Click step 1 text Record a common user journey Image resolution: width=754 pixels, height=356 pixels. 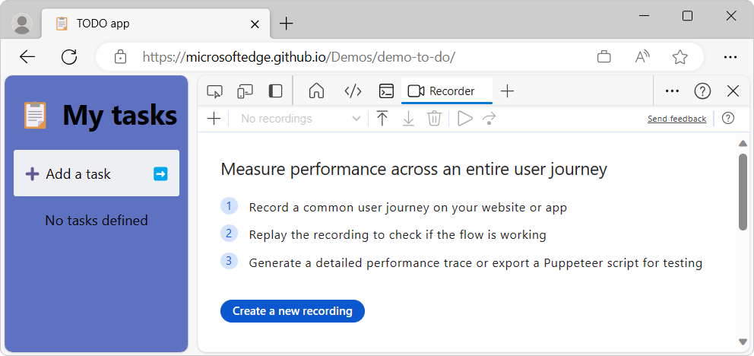point(407,208)
